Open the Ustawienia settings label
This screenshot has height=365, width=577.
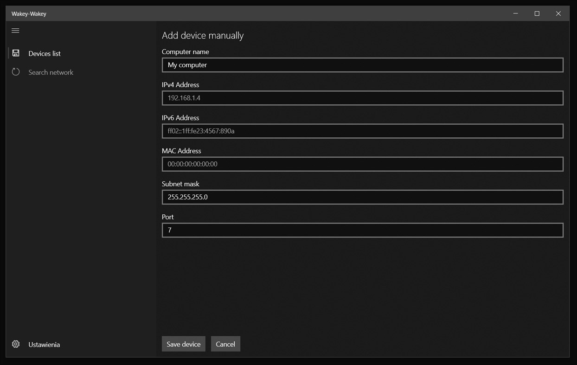tap(44, 345)
